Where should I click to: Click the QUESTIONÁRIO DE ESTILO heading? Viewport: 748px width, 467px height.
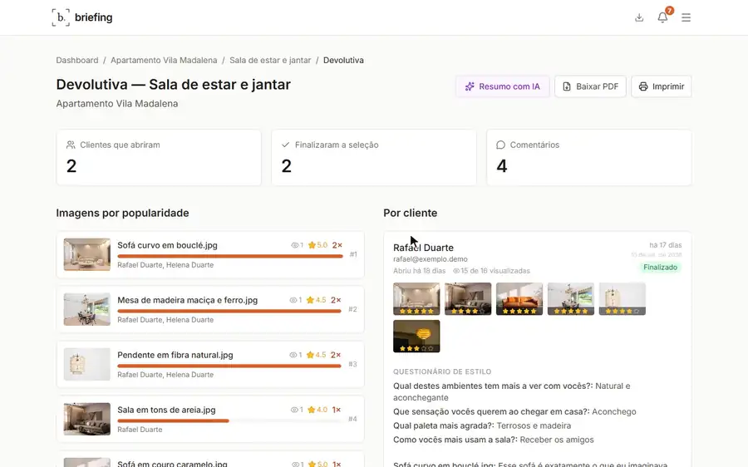[442, 371]
